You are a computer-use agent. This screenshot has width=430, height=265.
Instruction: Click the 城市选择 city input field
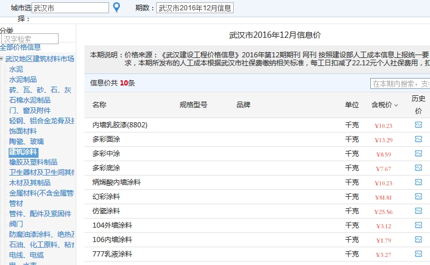coord(70,8)
